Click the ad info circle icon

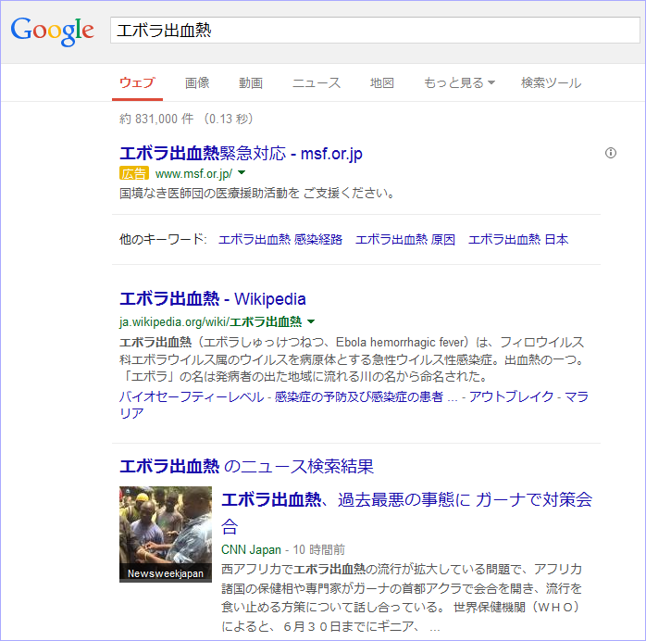point(611,153)
